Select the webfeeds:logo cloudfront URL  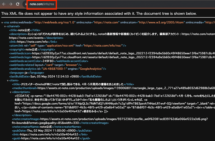(x=124, y=57)
